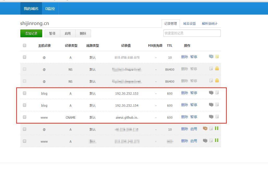Check the box for the active @ A record
Viewport: 268px width, 169px height.
[25, 57]
